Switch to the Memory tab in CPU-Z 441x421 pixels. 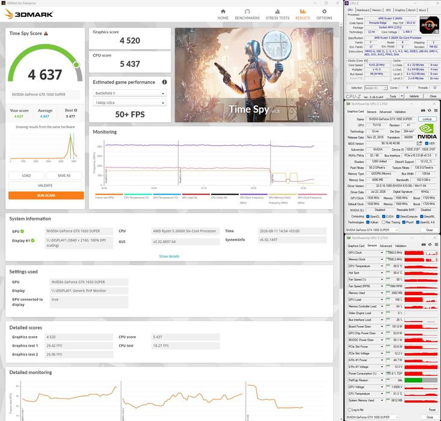pos(377,10)
